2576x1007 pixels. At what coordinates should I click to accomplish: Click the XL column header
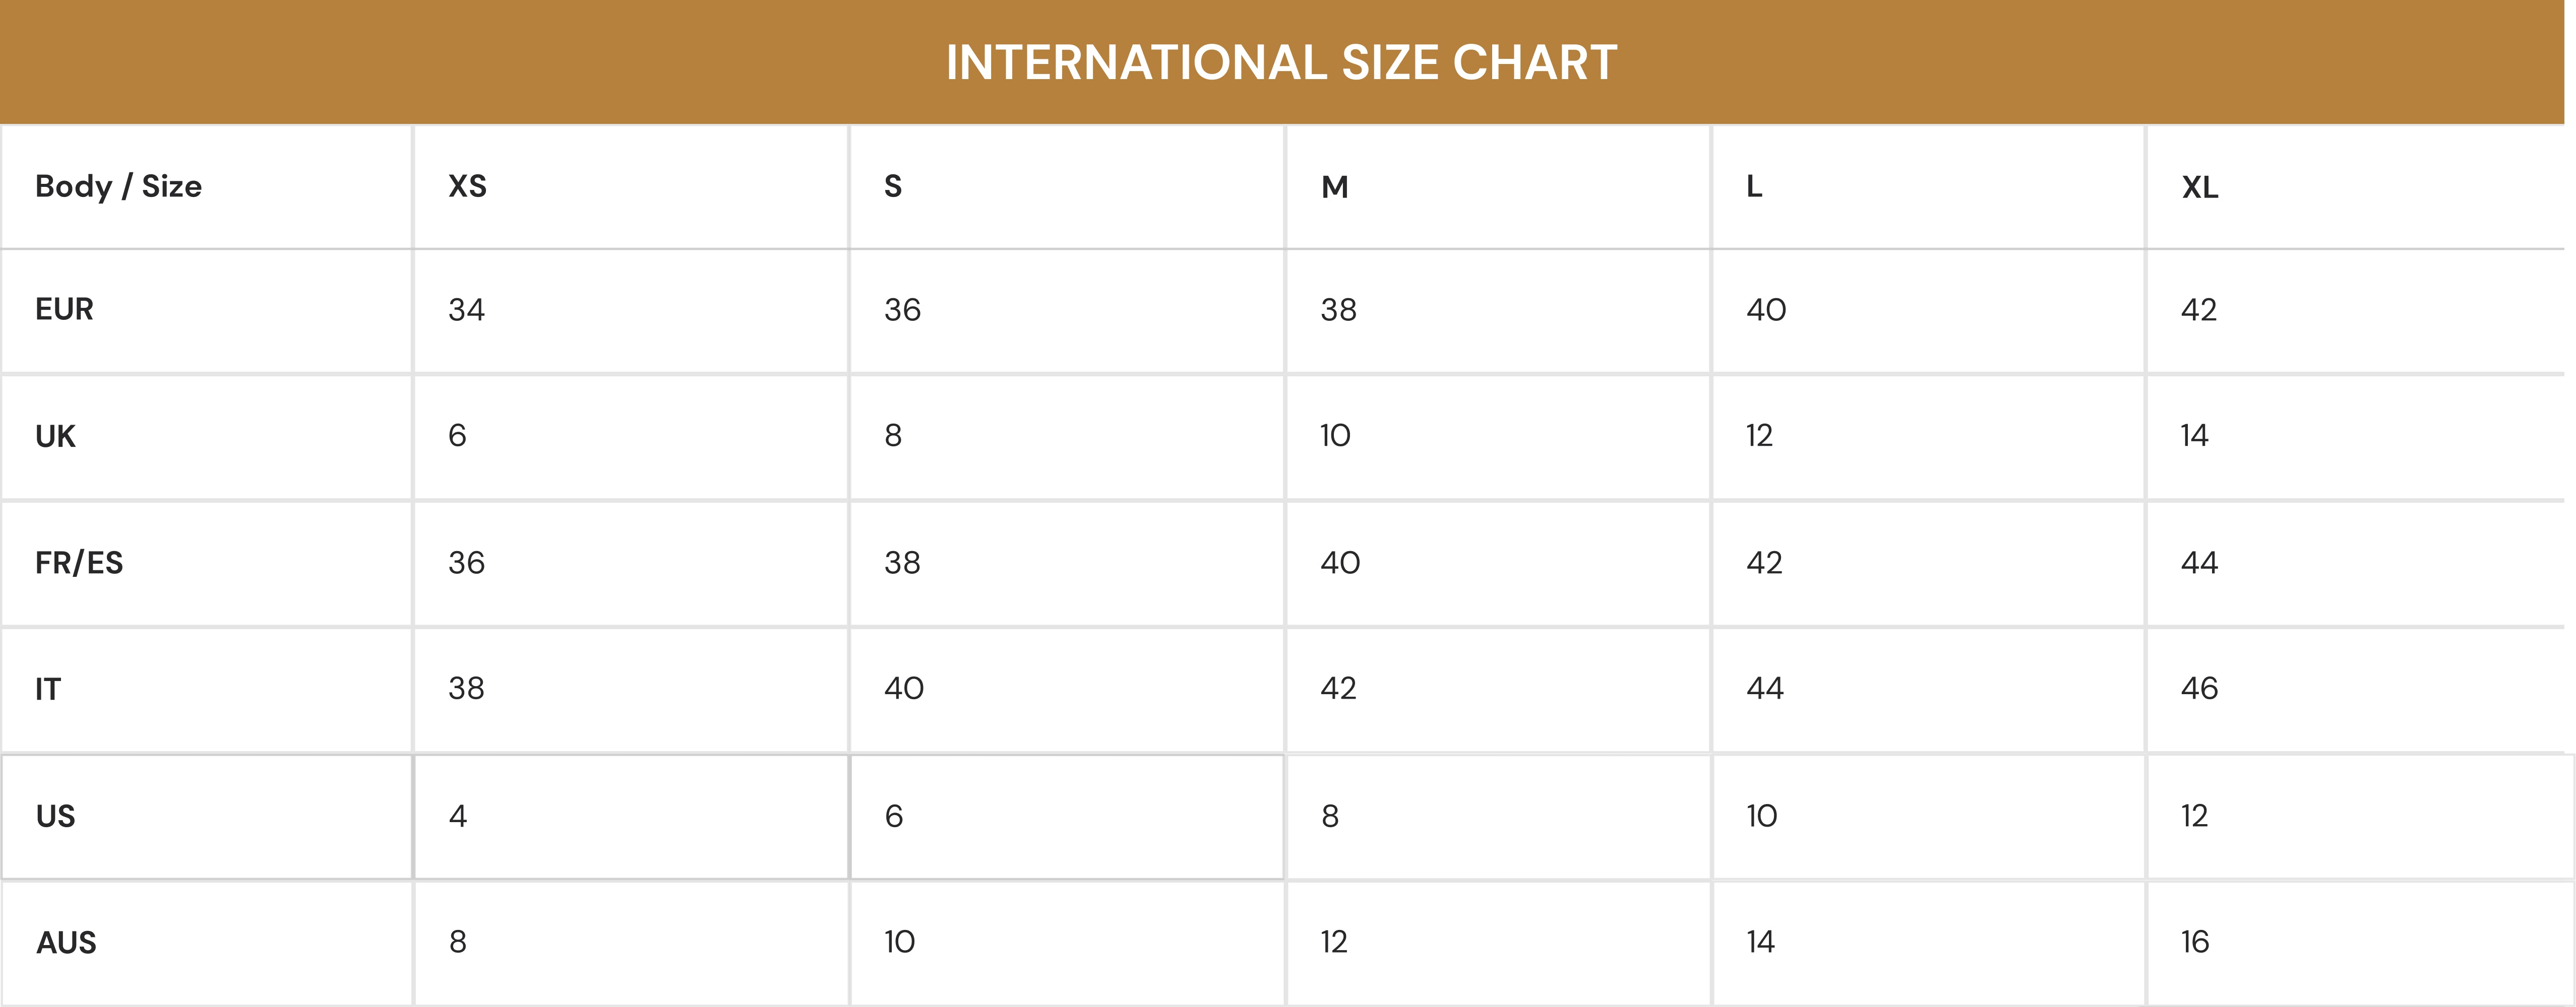(x=2199, y=188)
